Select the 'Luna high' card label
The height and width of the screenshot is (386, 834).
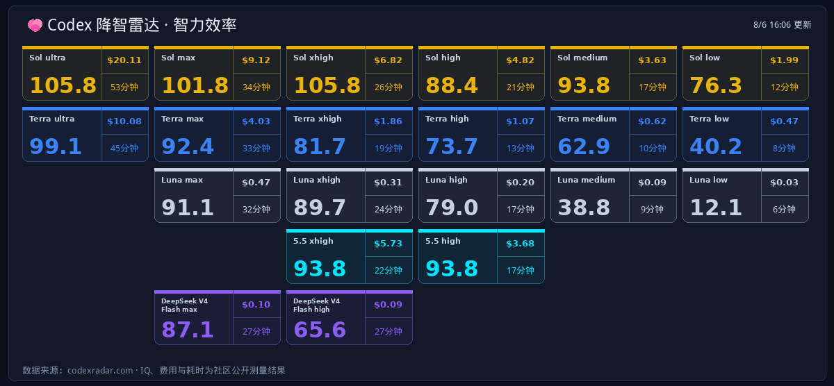click(x=446, y=180)
